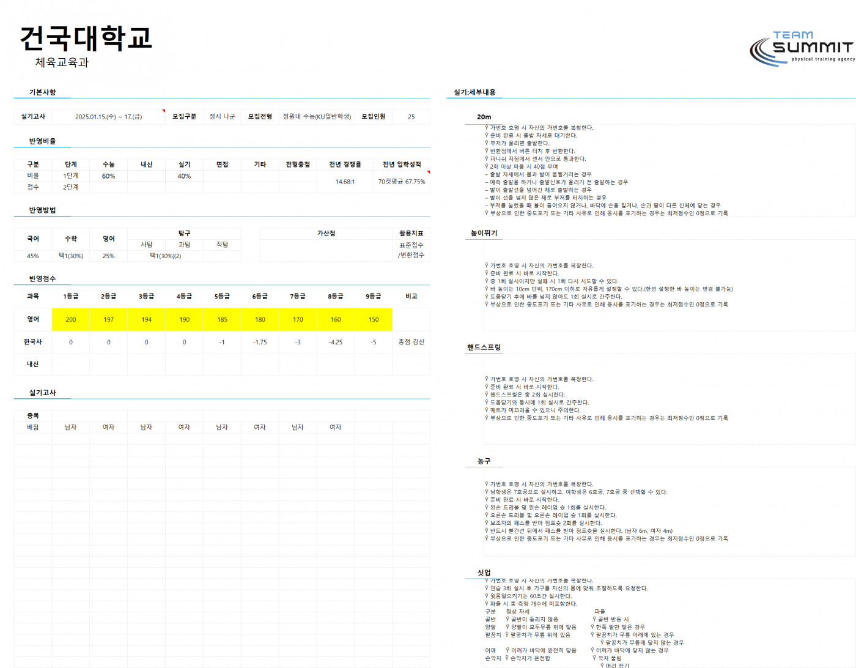Select the 싯업 section heading
The image size is (856, 668).
click(x=484, y=573)
